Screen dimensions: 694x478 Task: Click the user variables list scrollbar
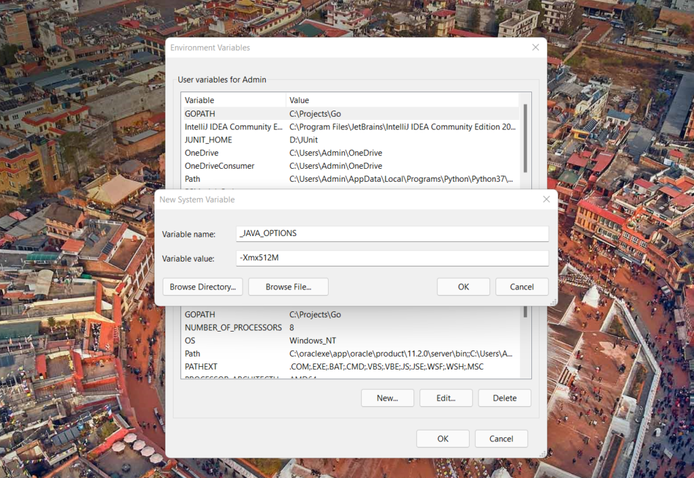point(525,136)
